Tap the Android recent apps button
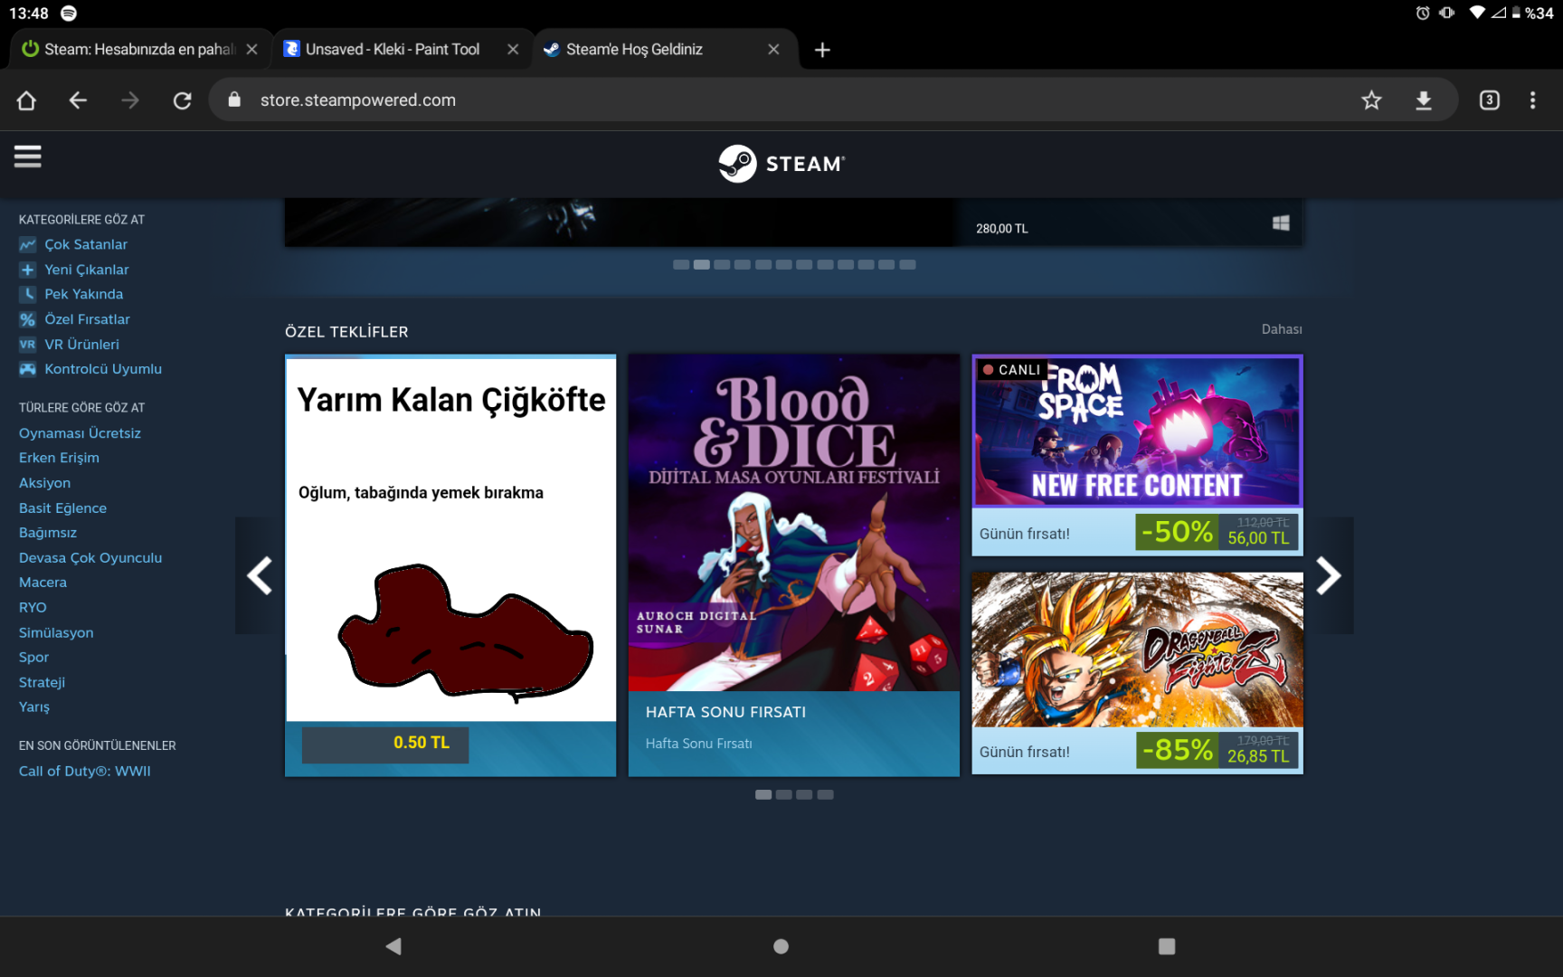 [x=1167, y=946]
